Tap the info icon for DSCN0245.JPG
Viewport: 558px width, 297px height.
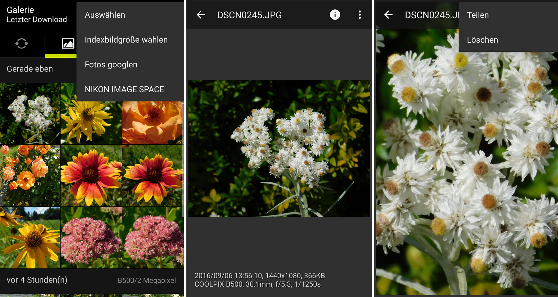pos(335,15)
